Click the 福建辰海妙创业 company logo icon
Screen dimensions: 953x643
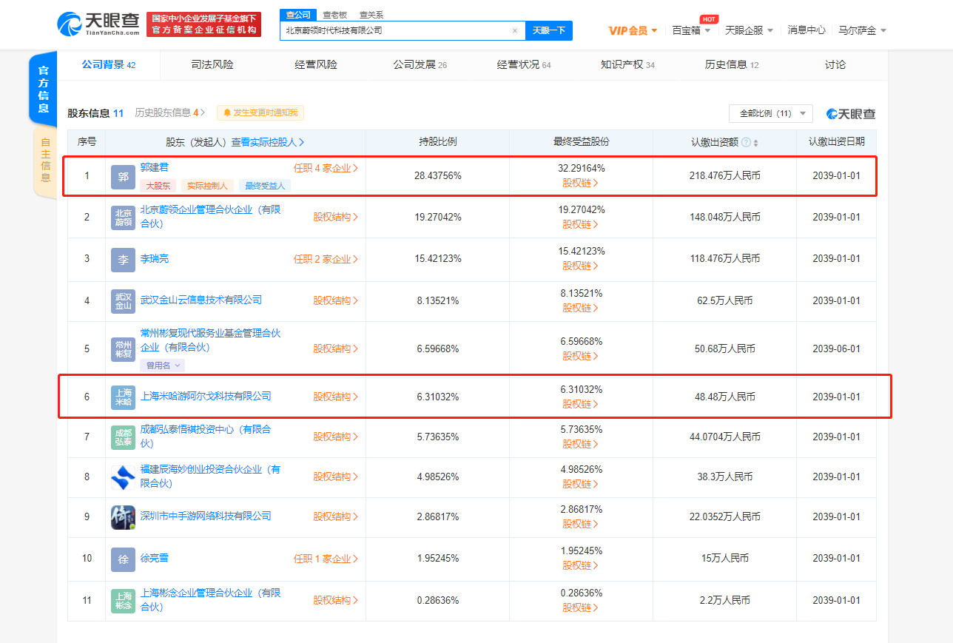click(124, 477)
